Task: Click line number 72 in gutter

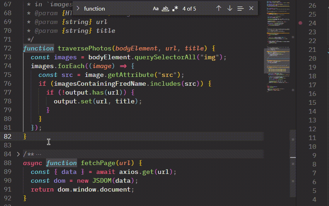Action: tap(7, 48)
